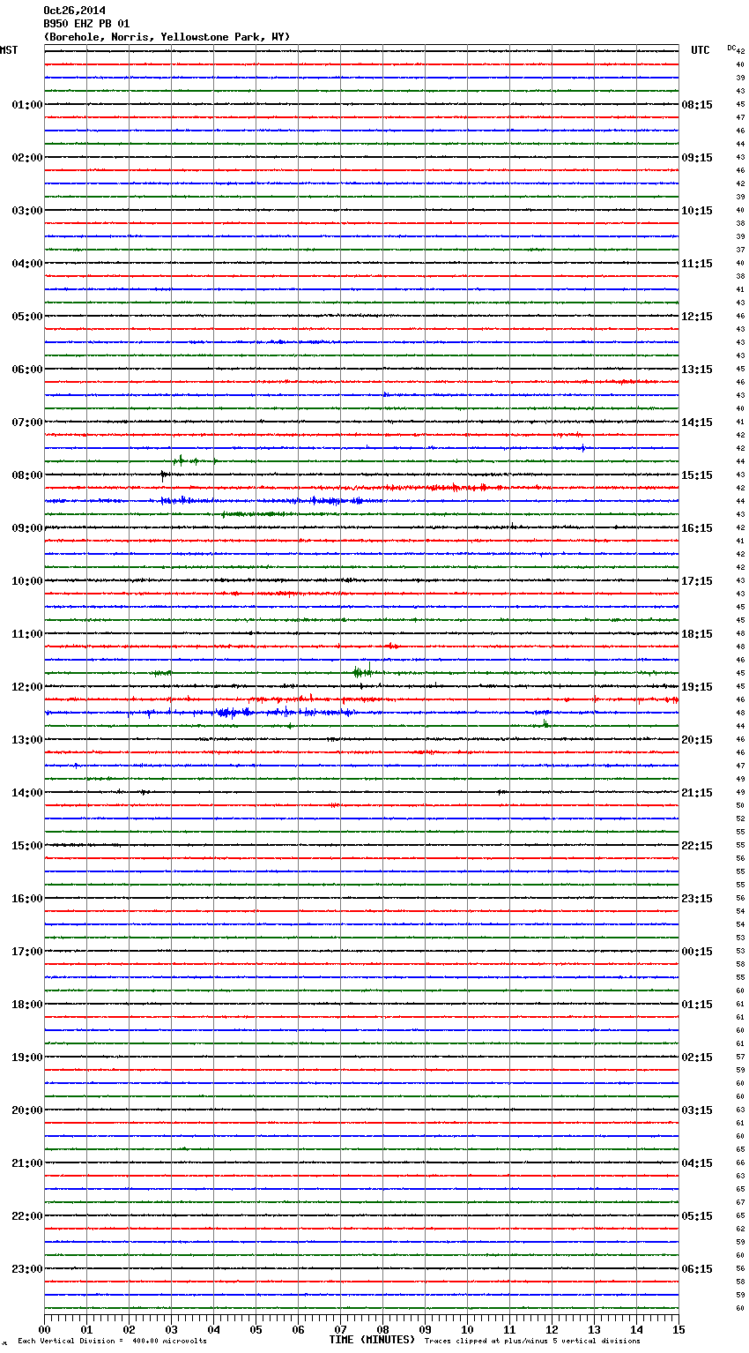This screenshot has height=1353, width=749.
Task: Click the 22:15 UTC time label
Action: tap(697, 846)
